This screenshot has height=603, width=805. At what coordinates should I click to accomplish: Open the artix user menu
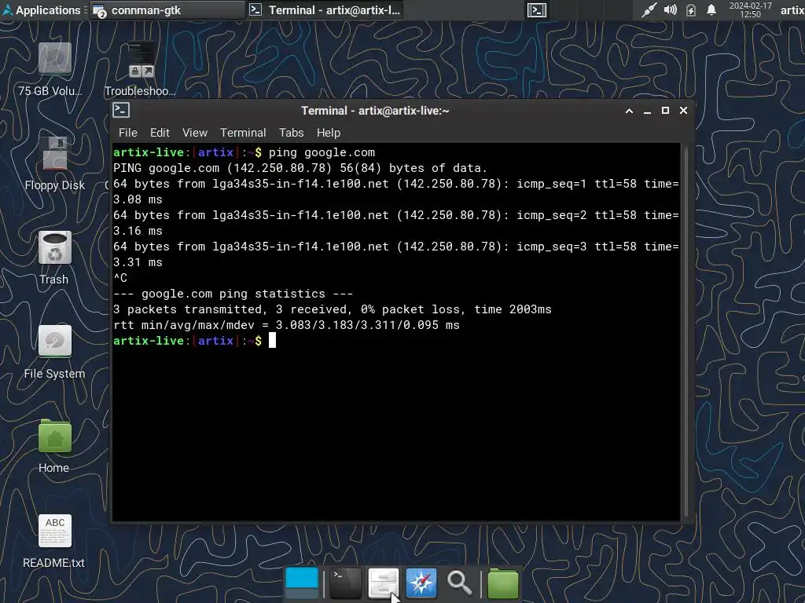coord(792,10)
